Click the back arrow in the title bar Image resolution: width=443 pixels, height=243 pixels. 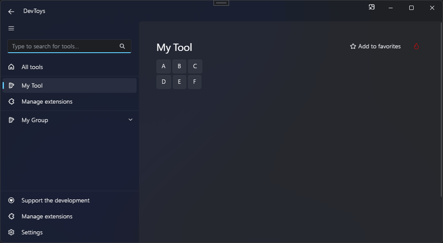point(11,12)
